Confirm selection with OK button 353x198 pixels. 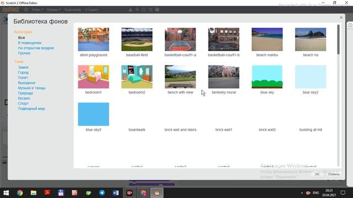(x=317, y=174)
